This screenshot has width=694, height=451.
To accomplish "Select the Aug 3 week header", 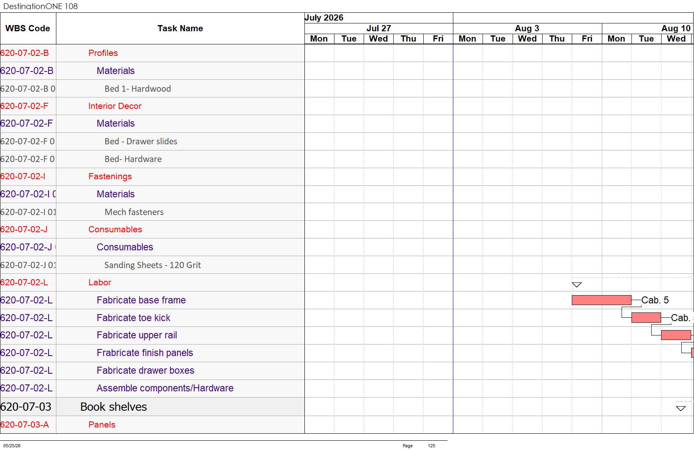I will [527, 28].
